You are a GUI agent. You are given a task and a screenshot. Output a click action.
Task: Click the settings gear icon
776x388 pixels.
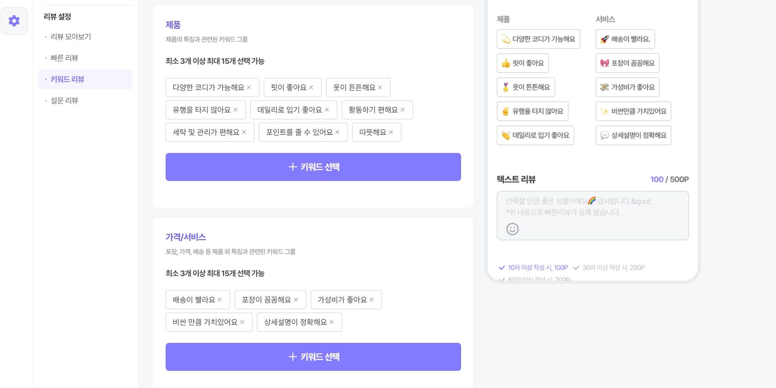tap(14, 21)
